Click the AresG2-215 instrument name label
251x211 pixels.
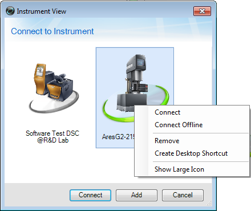[118, 137]
